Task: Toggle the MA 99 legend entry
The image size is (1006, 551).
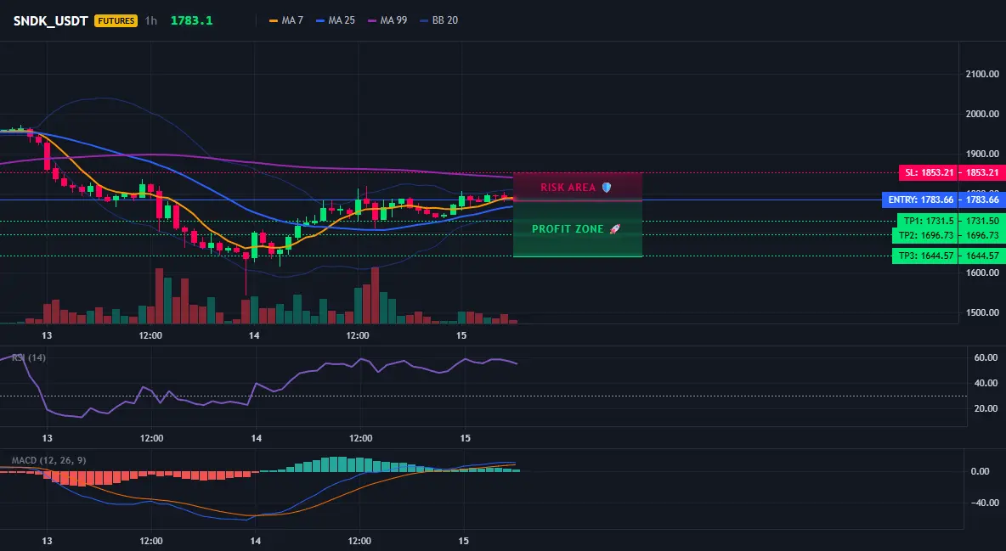Action: [387, 20]
